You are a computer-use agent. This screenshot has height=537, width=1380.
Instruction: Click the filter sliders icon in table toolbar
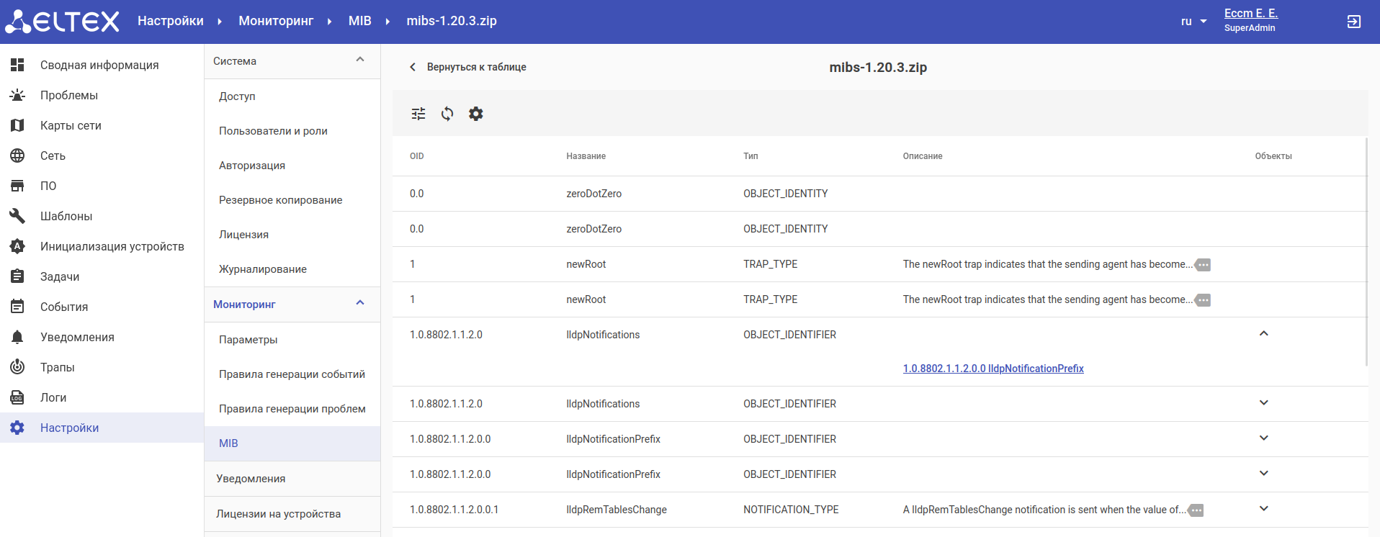pos(418,114)
